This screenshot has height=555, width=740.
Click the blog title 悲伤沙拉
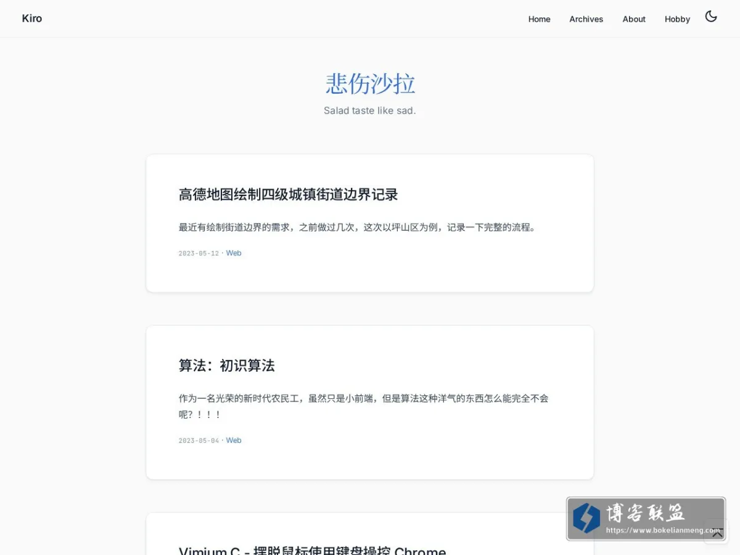coord(370,84)
